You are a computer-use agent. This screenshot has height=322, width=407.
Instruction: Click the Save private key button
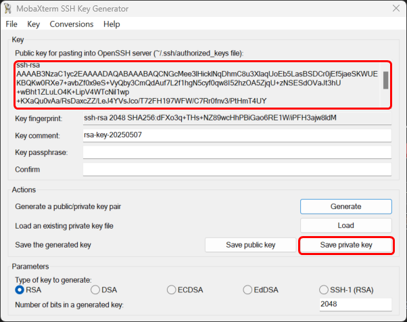[x=345, y=245]
